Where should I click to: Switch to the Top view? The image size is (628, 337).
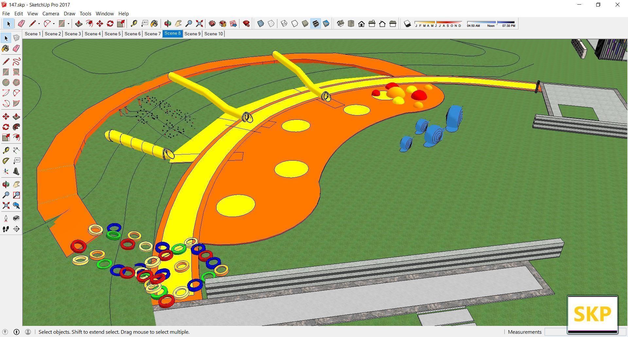click(351, 24)
